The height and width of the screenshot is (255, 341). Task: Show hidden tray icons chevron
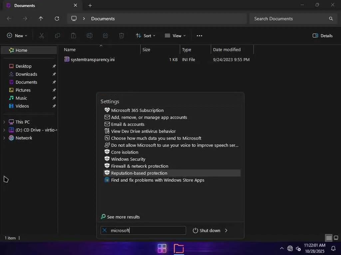click(x=282, y=248)
